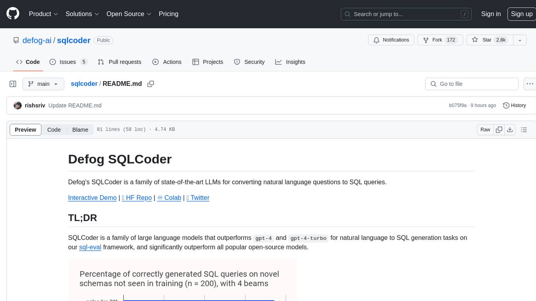Switch to the Issues tab
The width and height of the screenshot is (536, 301).
pyautogui.click(x=68, y=62)
